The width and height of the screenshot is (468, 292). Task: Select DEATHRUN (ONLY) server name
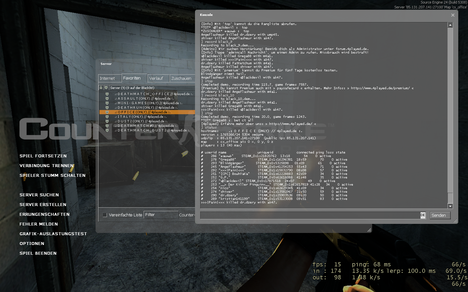(x=146, y=108)
